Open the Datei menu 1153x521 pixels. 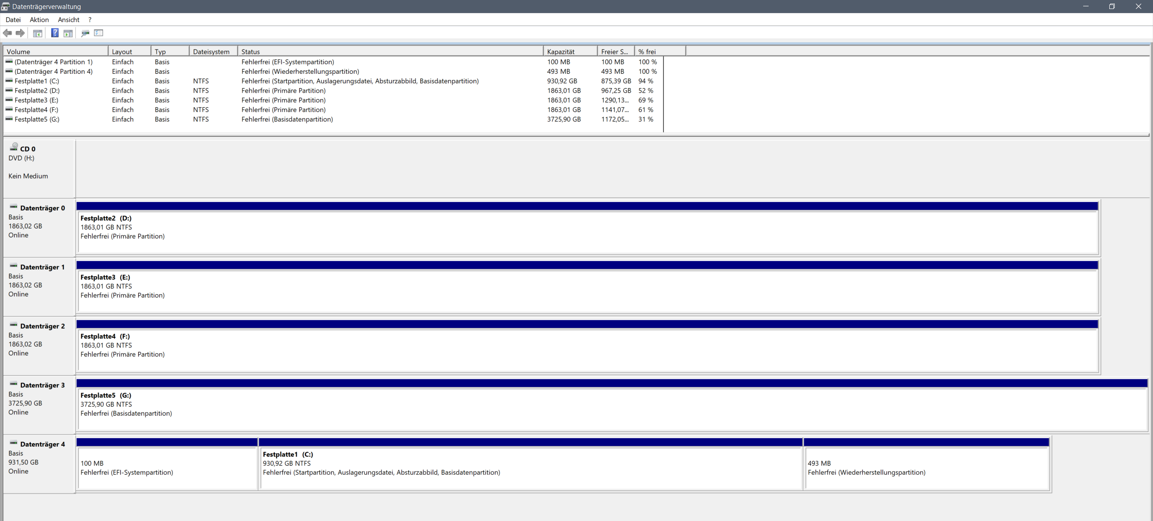[x=13, y=20]
